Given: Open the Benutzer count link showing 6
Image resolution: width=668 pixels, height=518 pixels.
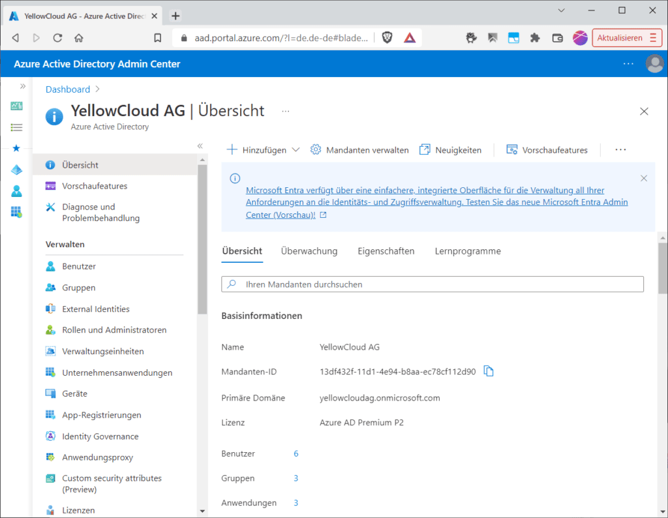Looking at the screenshot, I should click(296, 453).
